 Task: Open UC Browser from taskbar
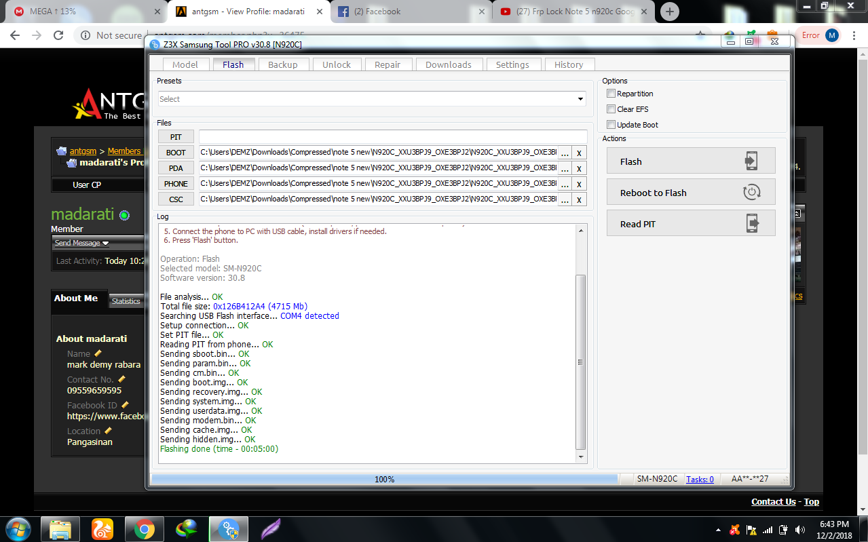click(x=102, y=528)
